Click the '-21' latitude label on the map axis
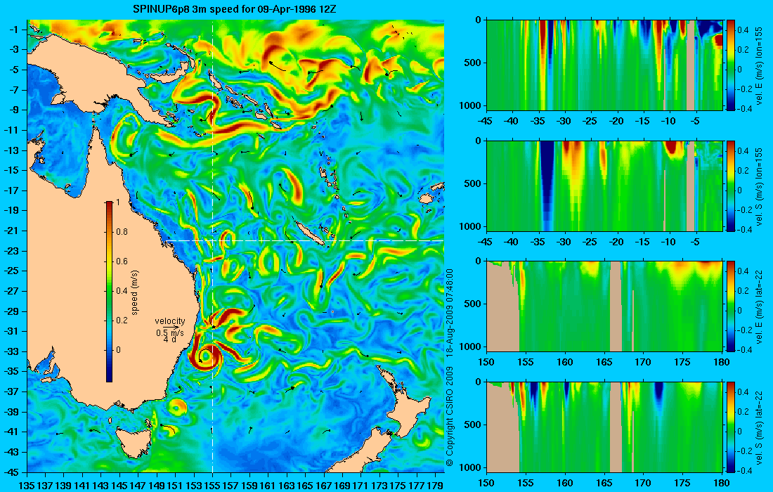 pyautogui.click(x=11, y=231)
